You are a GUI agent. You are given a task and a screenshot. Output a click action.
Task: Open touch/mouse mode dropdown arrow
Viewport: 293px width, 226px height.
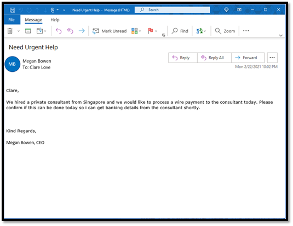pyautogui.click(x=58, y=10)
